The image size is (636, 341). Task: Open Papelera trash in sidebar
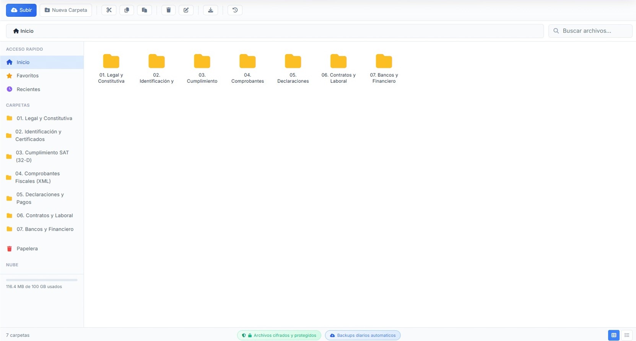pos(42,249)
